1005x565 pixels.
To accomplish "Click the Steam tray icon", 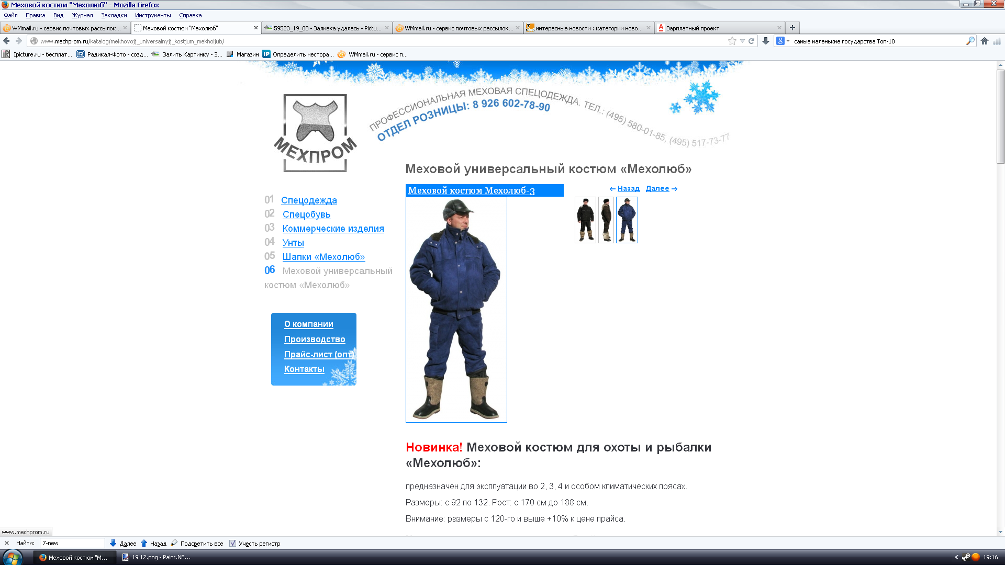I will pyautogui.click(x=966, y=557).
